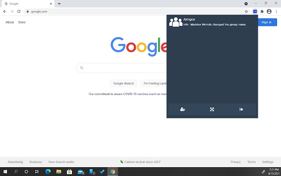View site info via the padlock icon
Image resolution: width=281 pixels, height=176 pixels.
coord(27,11)
